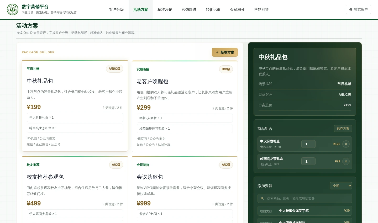Click the university logo emblem
This screenshot has height=223, width=378.
[13, 9]
